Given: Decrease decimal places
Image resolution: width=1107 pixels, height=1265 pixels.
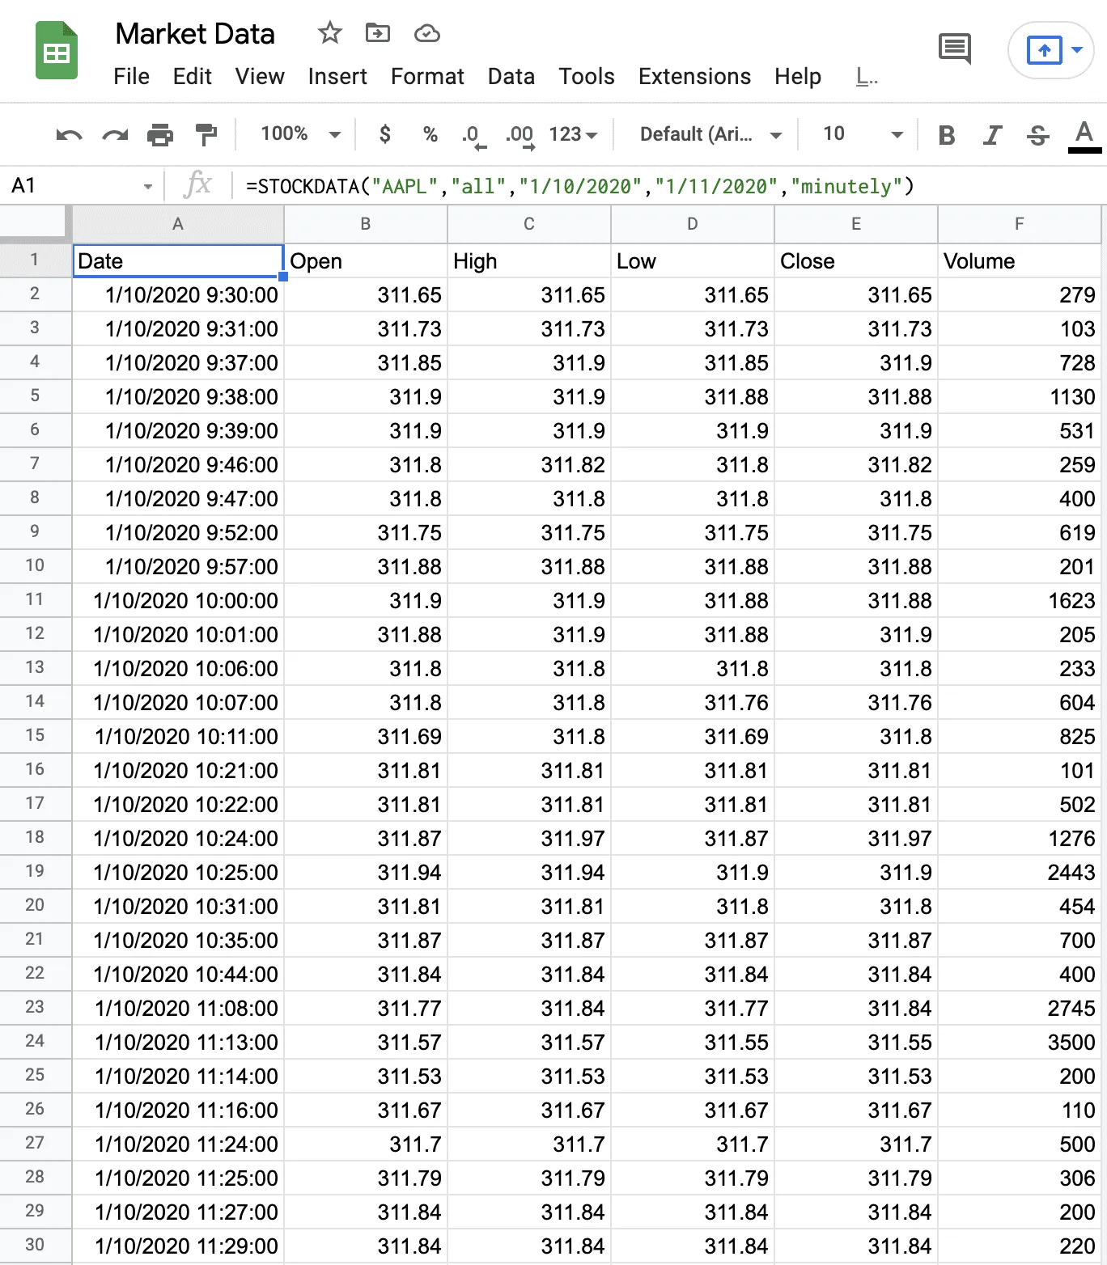Looking at the screenshot, I should (474, 135).
